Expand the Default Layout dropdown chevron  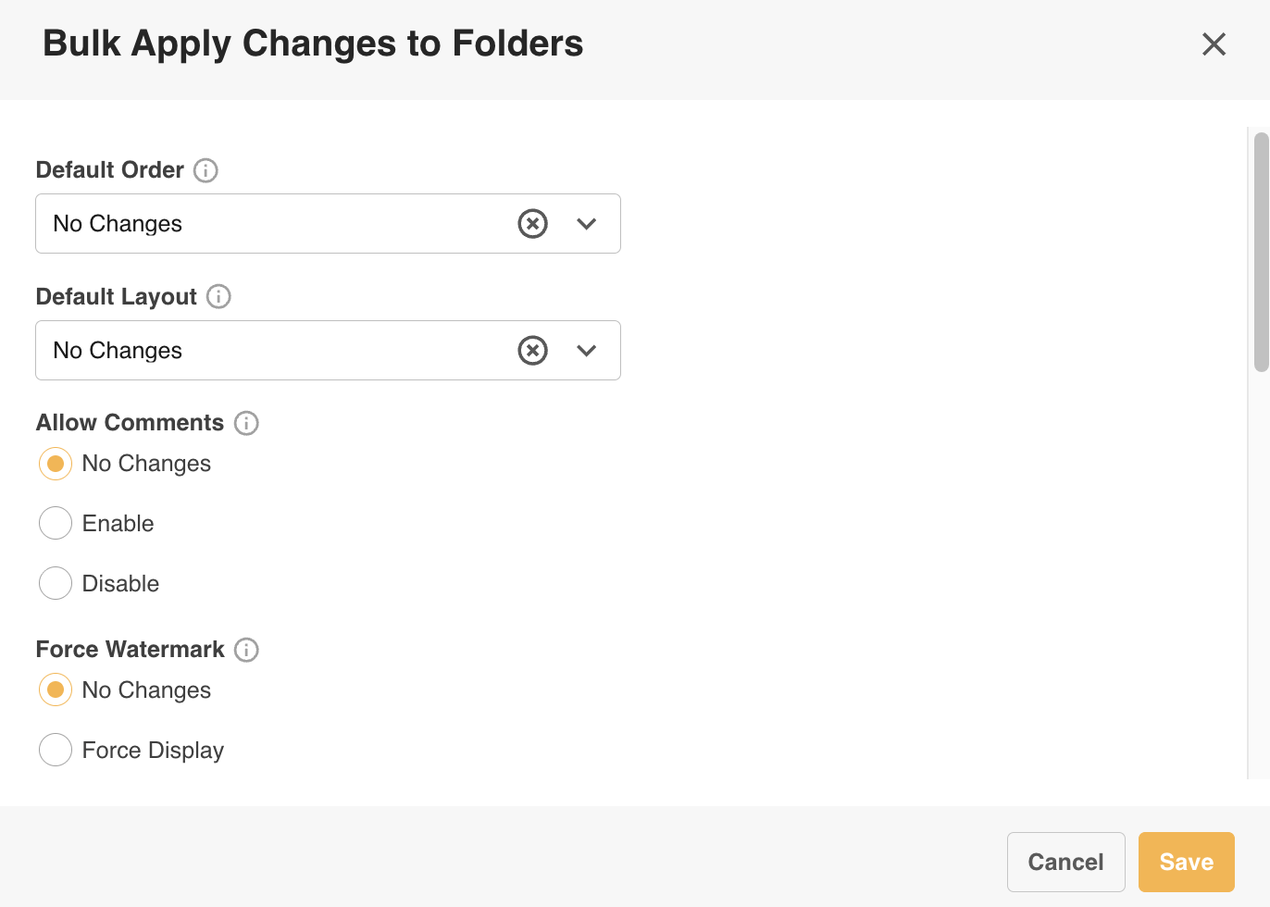[x=586, y=351]
